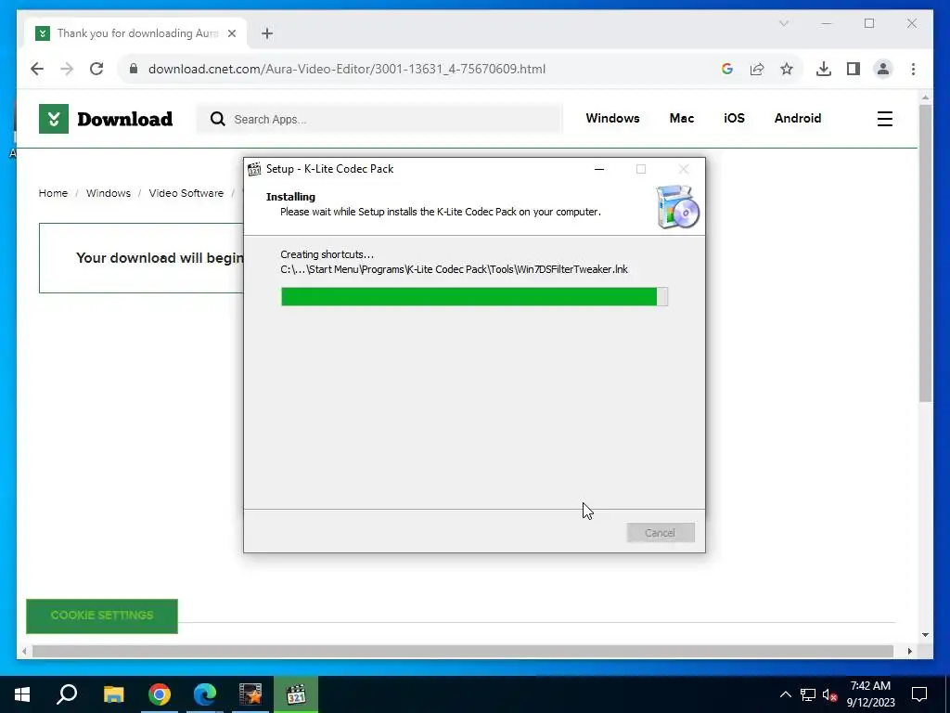The height and width of the screenshot is (713, 950).
Task: Open Windows notification center
Action: pyautogui.click(x=919, y=694)
